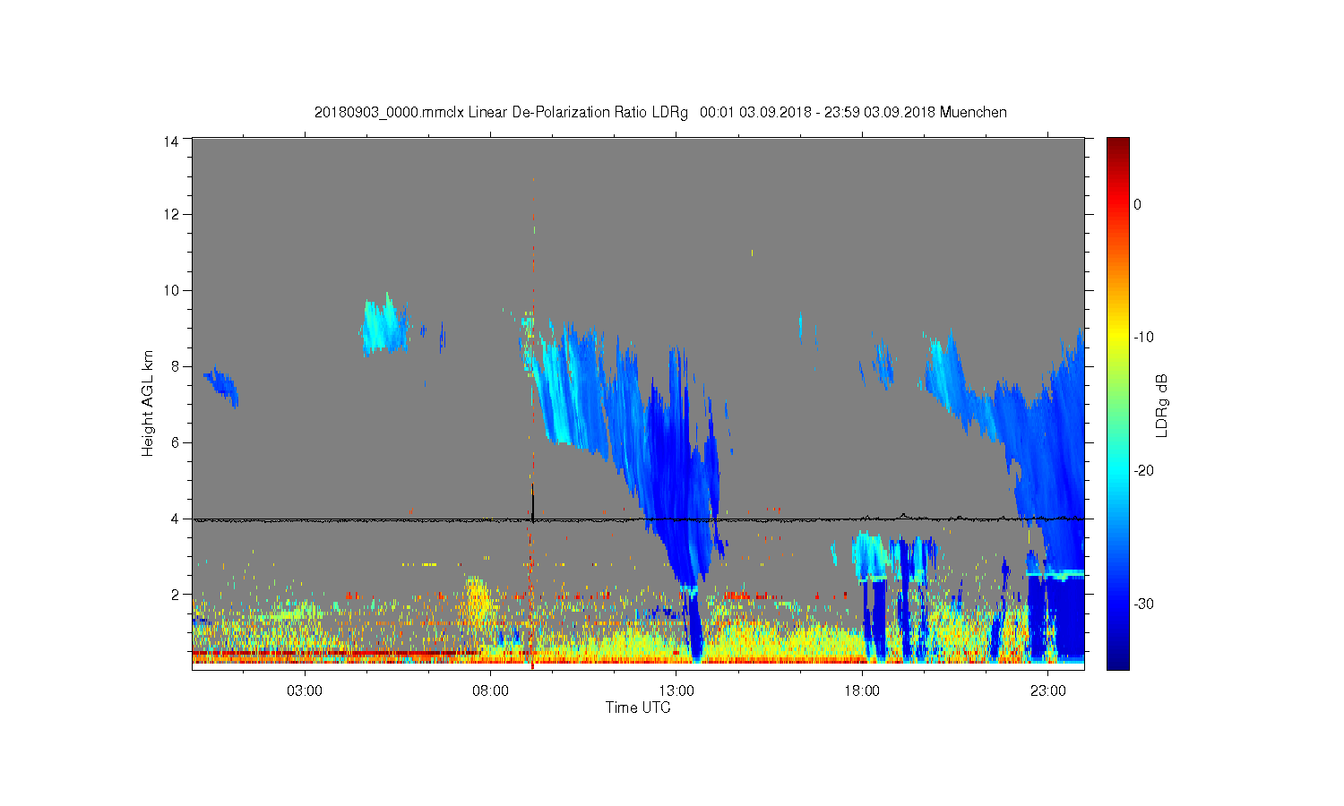Click the height label 10

171,290
